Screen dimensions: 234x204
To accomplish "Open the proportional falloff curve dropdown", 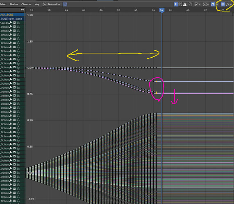I will tap(229, 4).
